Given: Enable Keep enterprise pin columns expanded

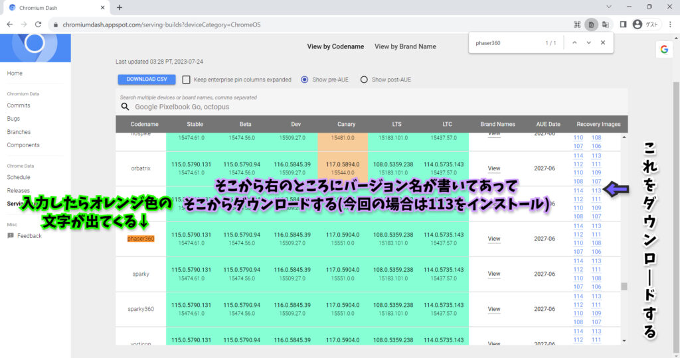Looking at the screenshot, I should point(187,80).
